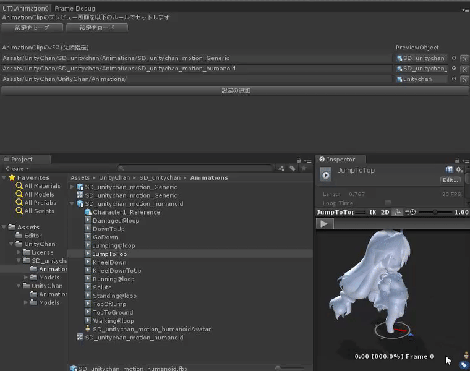Open object picker for unitychan PreviewObject
The width and height of the screenshot is (470, 371).
pyautogui.click(x=454, y=79)
